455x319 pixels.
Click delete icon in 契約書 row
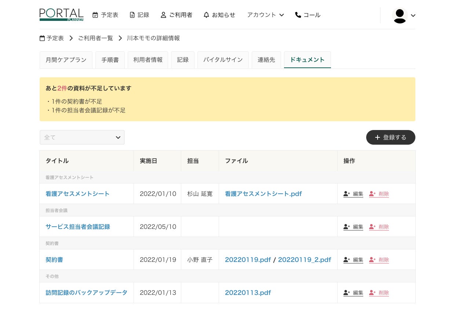(x=372, y=260)
